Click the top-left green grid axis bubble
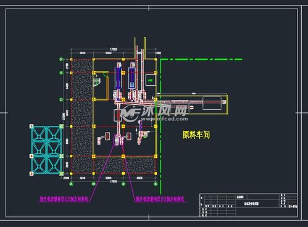Image resolution: width=308 pixels, height=227 pixels. [x=61, y=59]
